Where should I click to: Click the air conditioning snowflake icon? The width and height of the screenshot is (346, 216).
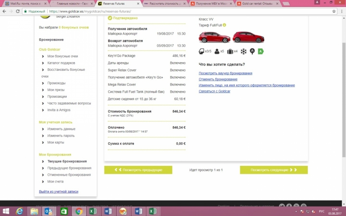click(244, 51)
